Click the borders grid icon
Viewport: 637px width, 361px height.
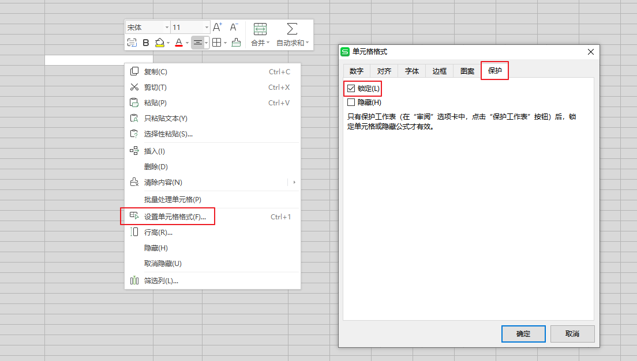pos(217,43)
